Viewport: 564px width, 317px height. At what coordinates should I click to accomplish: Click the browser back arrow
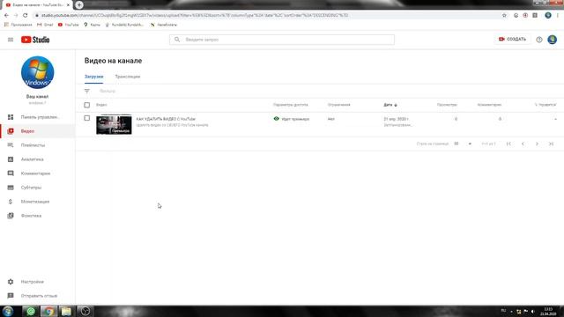[6, 16]
